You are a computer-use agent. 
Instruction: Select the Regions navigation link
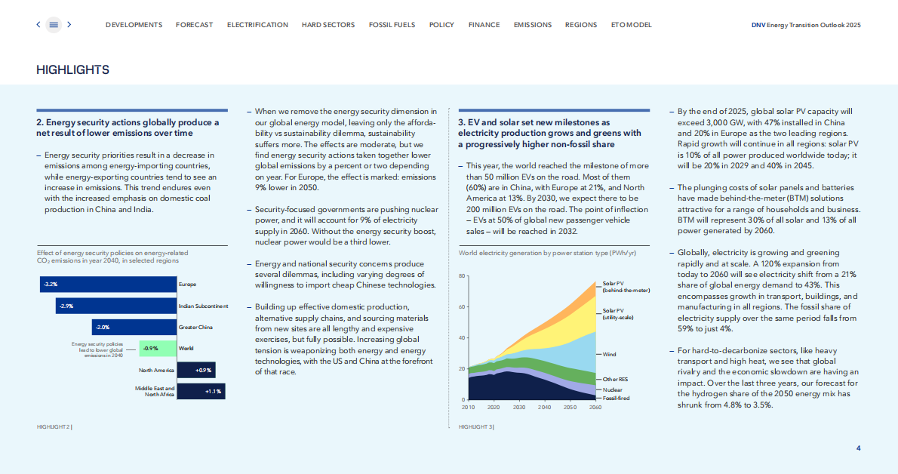coord(580,25)
